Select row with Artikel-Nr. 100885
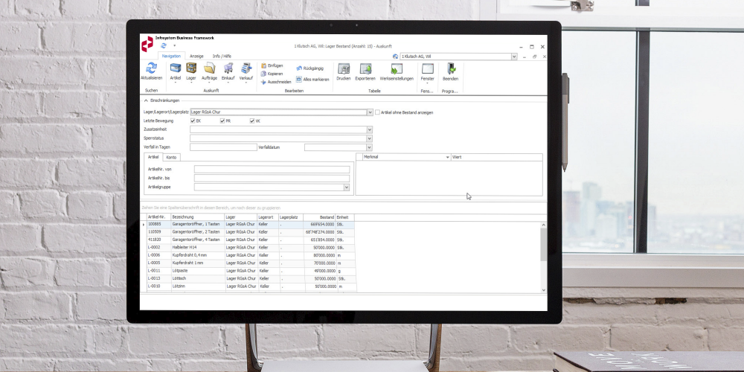 [x=250, y=225]
